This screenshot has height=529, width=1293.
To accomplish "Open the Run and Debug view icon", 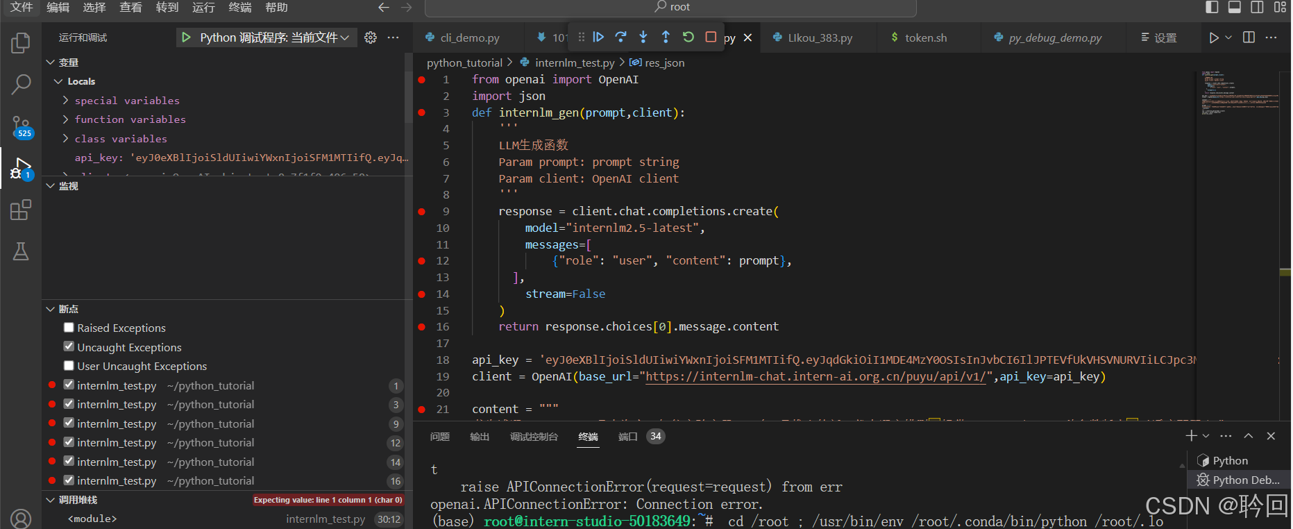I will (21, 169).
